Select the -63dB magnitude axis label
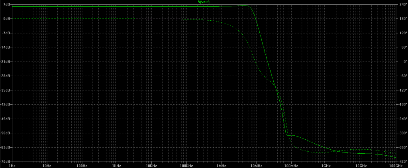The image size is (408, 168). (6, 148)
